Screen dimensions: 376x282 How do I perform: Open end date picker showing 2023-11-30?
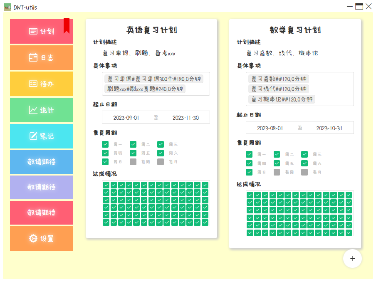(x=186, y=118)
